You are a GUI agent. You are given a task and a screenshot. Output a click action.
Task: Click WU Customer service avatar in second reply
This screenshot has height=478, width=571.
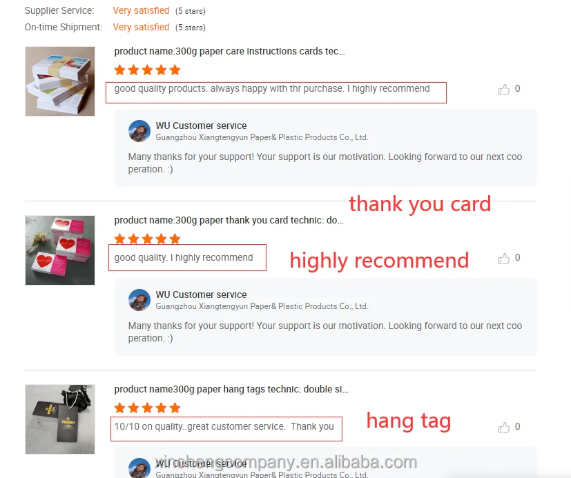pos(139,300)
